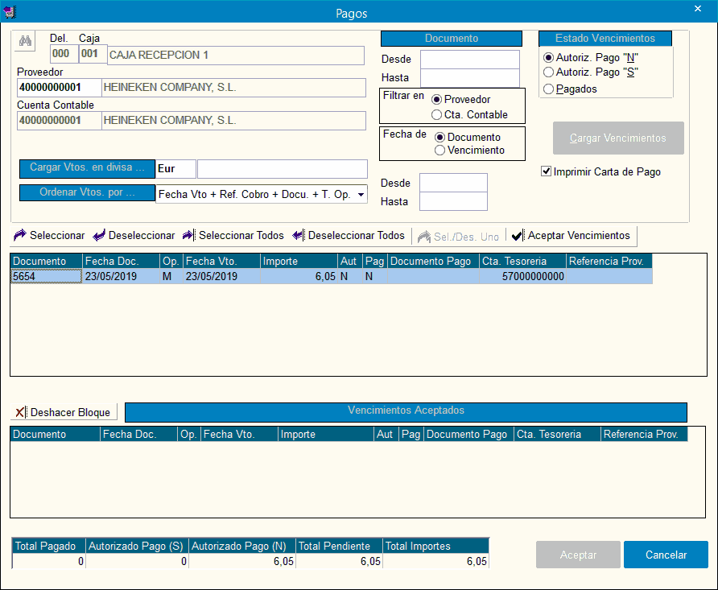Click the Cargar Vtos. en divisa button
This screenshot has height=590, width=718.
[87, 168]
